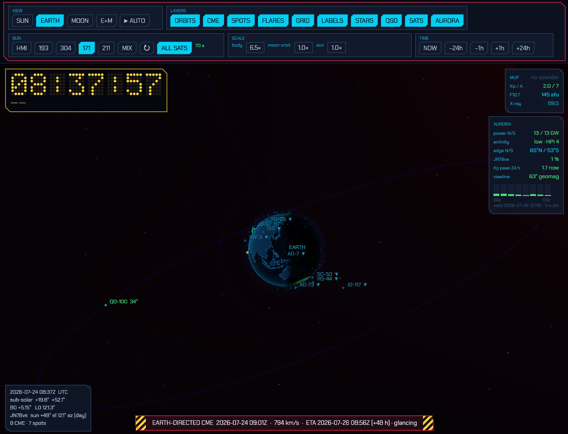The width and height of the screenshot is (568, 434).
Task: Click the body scale 6.5× field
Action: click(255, 48)
